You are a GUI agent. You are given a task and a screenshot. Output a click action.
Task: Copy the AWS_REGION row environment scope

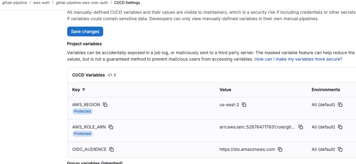340,105
